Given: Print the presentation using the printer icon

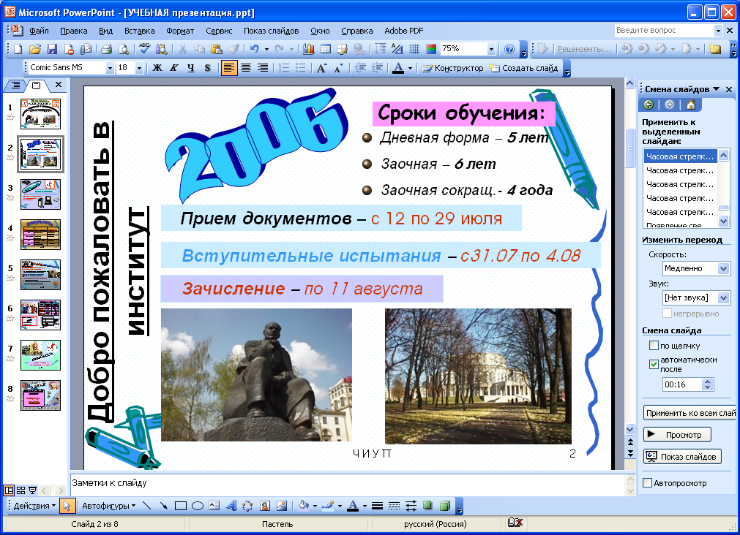Looking at the screenshot, I should [106, 49].
